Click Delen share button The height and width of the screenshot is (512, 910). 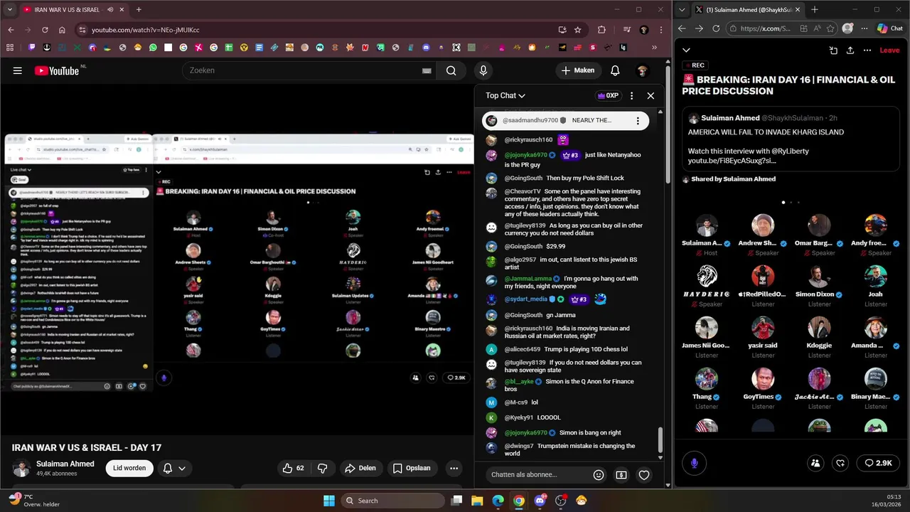(x=360, y=468)
